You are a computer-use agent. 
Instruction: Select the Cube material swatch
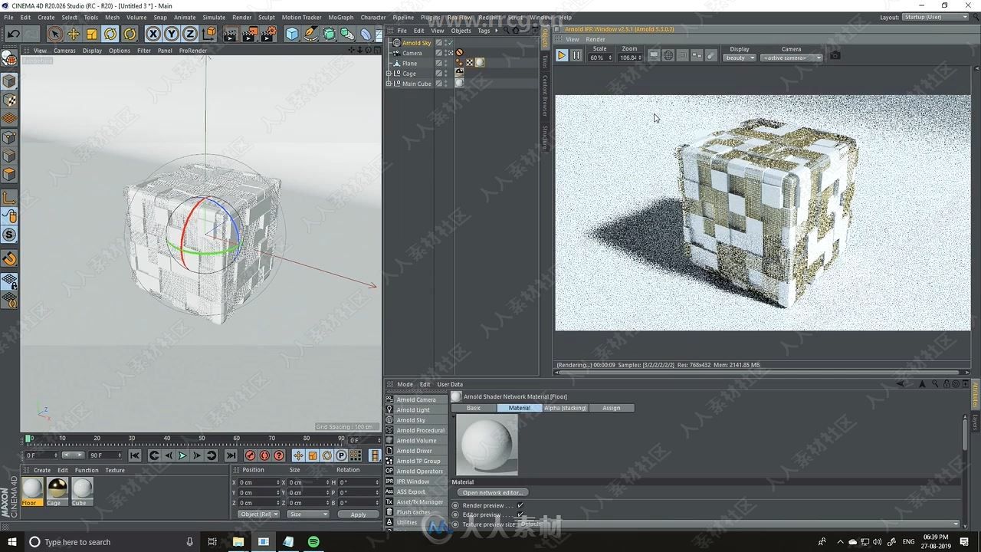(82, 491)
